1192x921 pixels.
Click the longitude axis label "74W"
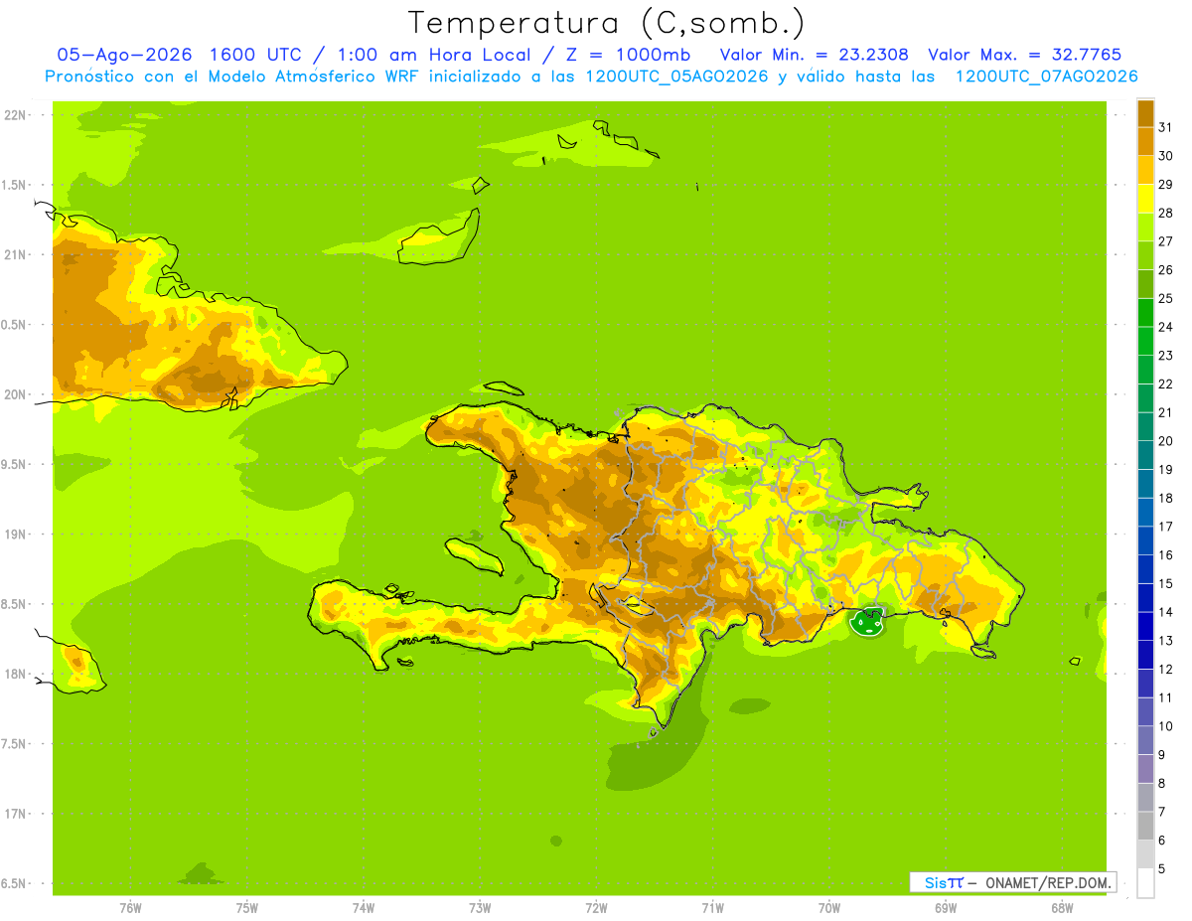pos(364,908)
